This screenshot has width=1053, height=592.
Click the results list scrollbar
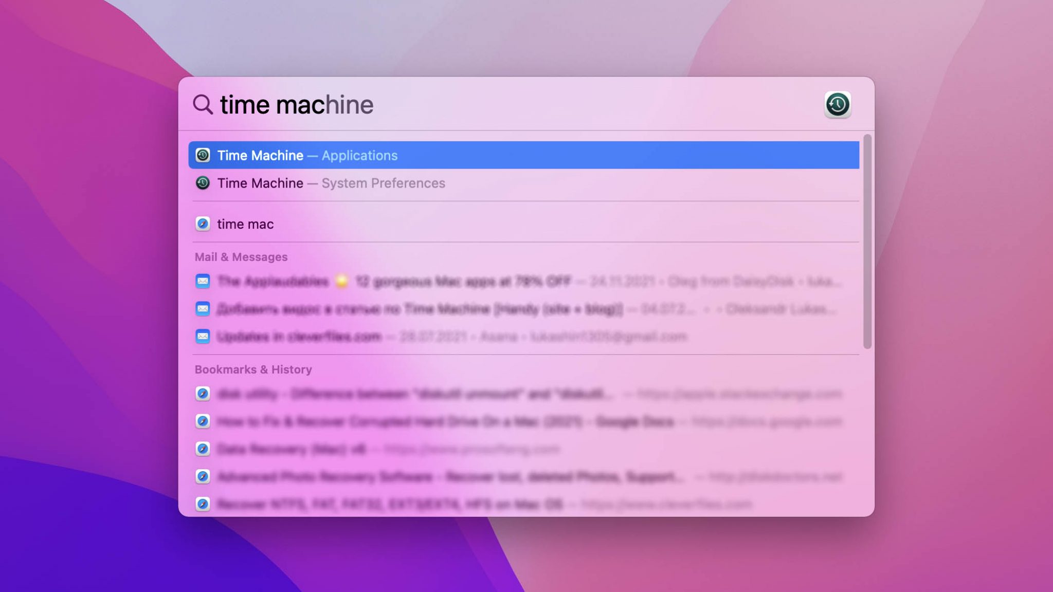867,242
